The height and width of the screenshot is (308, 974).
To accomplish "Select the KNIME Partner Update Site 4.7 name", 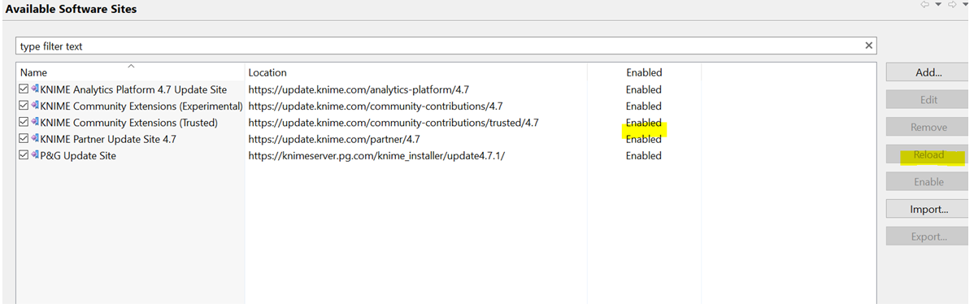I will (x=109, y=140).
